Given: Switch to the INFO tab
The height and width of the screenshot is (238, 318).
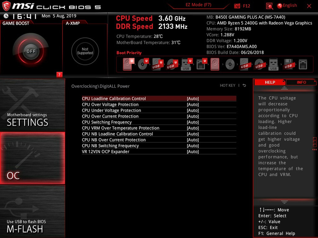Looking at the screenshot, I should [301, 82].
